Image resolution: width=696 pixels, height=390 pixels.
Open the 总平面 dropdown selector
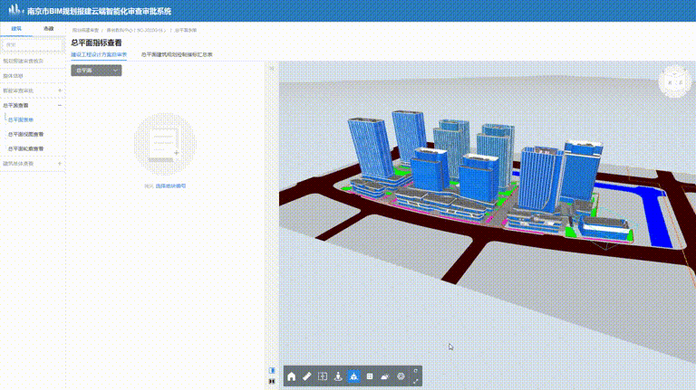click(x=96, y=71)
